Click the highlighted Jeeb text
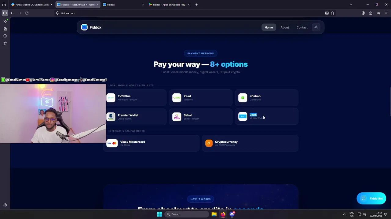391x219 pixels. point(253,115)
